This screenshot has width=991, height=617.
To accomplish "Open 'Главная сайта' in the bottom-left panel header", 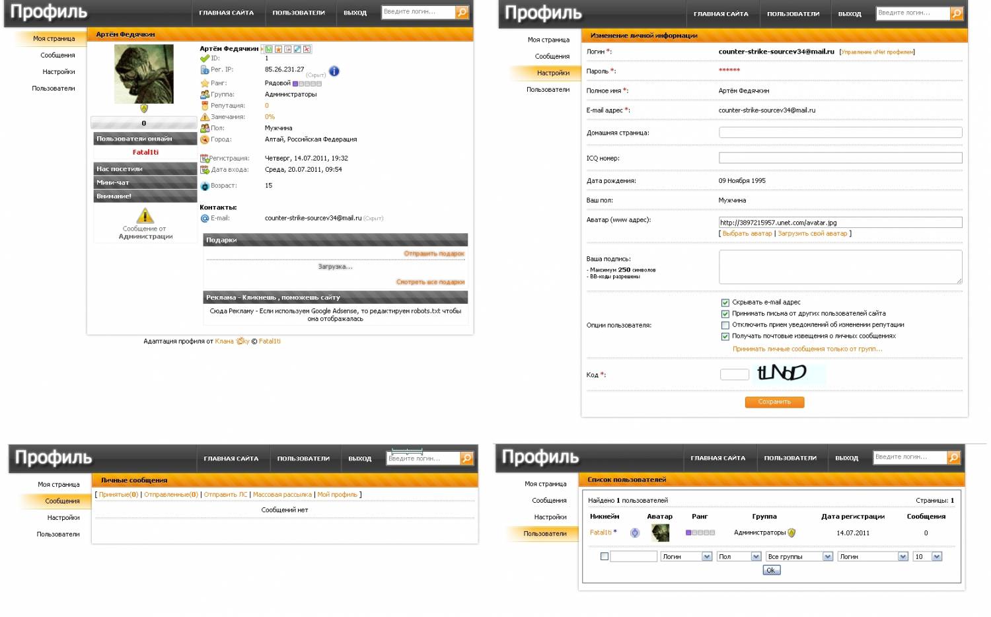I will 231,458.
